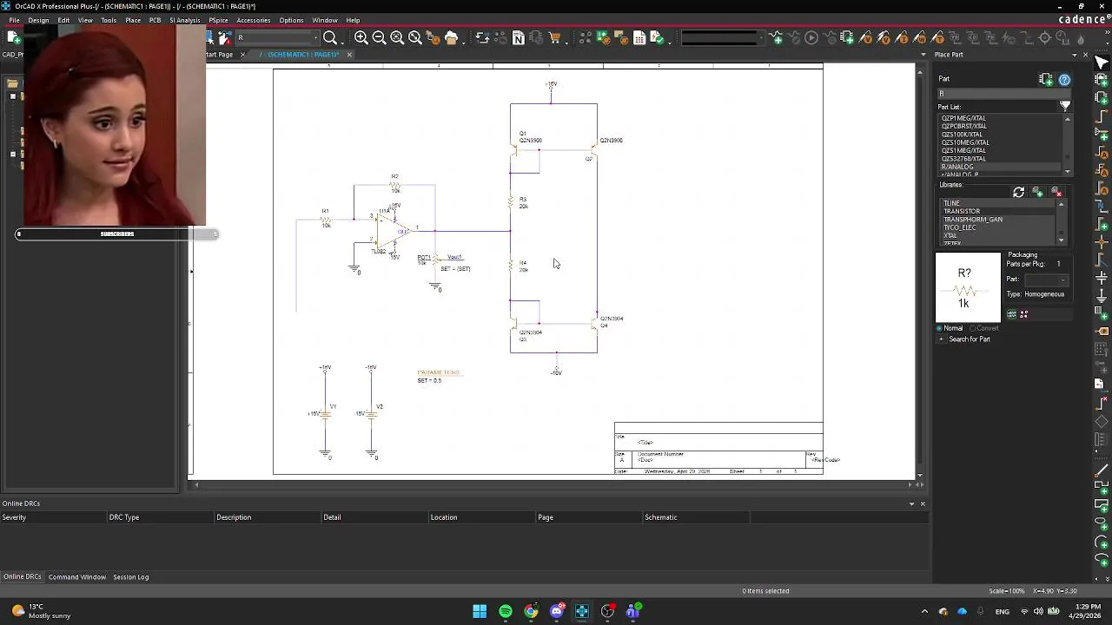Screen dimensions: 1112x625
Task: Click the Place Ellipse tool icon
Action: coord(1102,523)
